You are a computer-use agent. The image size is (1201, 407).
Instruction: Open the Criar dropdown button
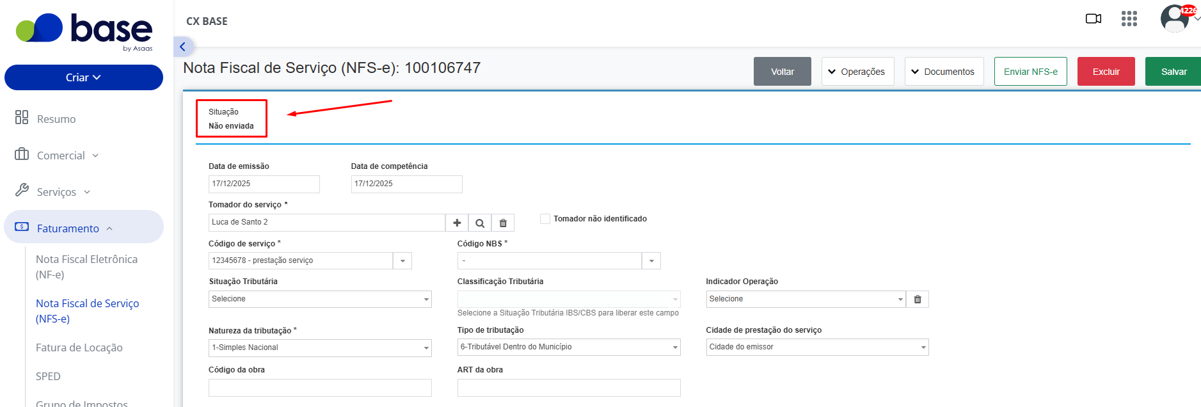tap(84, 77)
